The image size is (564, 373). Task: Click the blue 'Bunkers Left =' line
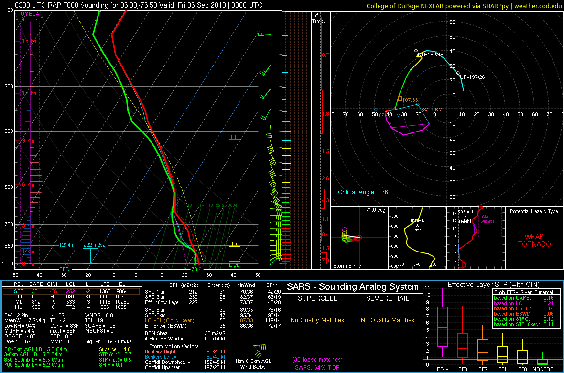[x=184, y=357]
